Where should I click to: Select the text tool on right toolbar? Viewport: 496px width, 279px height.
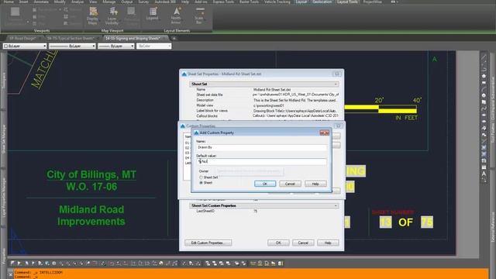[484, 174]
